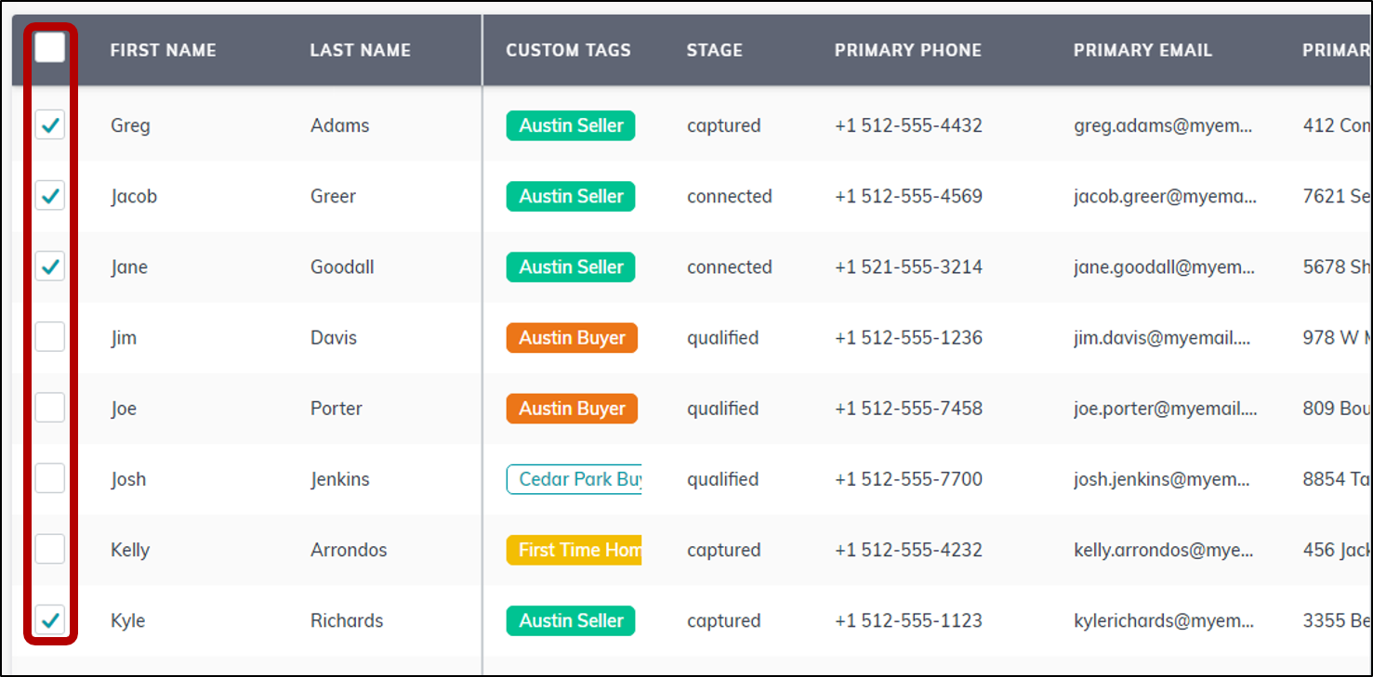
Task: Uncheck Greg Adams's row checkbox
Action: point(49,124)
